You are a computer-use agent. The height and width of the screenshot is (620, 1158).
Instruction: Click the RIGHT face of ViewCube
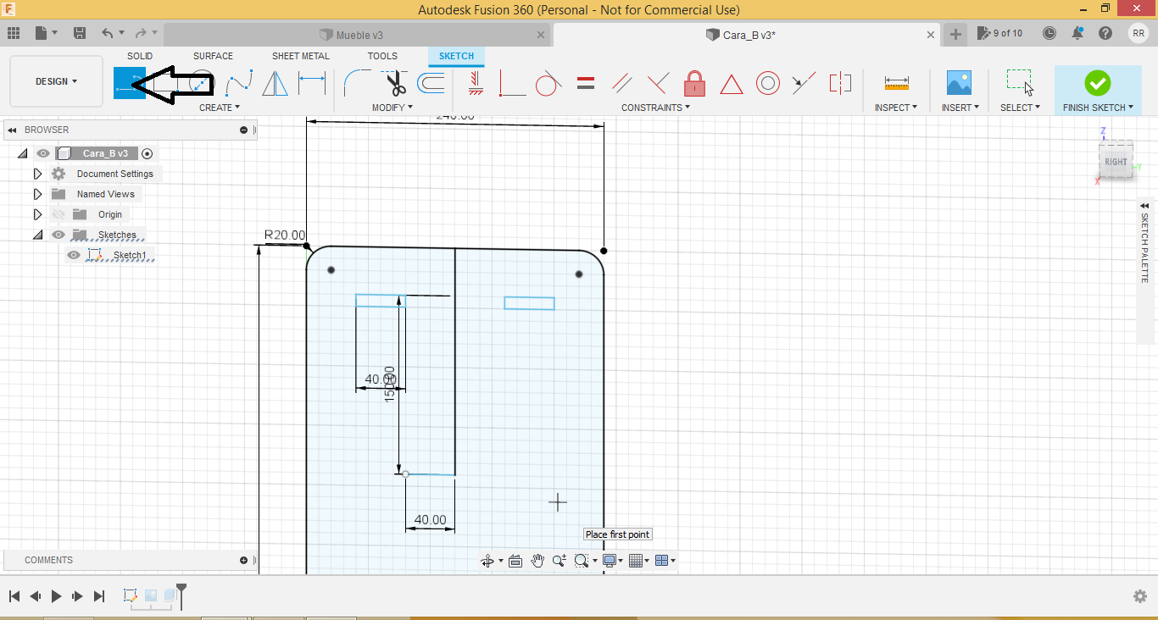(1116, 162)
